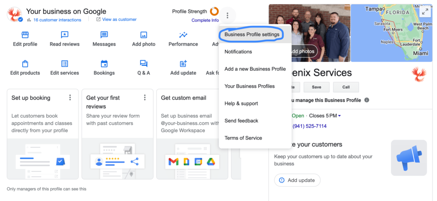437x201 pixels.
Task: Click the View as customer link
Action: coord(119,20)
